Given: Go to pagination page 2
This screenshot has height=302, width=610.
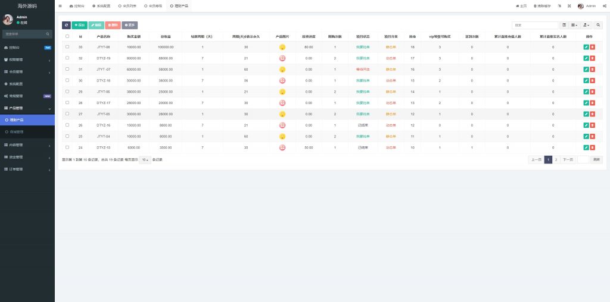Looking at the screenshot, I should point(556,159).
